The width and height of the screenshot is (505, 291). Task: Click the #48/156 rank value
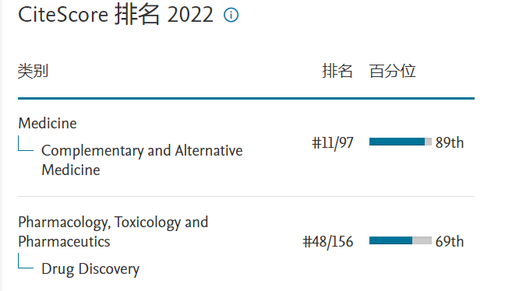pos(328,242)
